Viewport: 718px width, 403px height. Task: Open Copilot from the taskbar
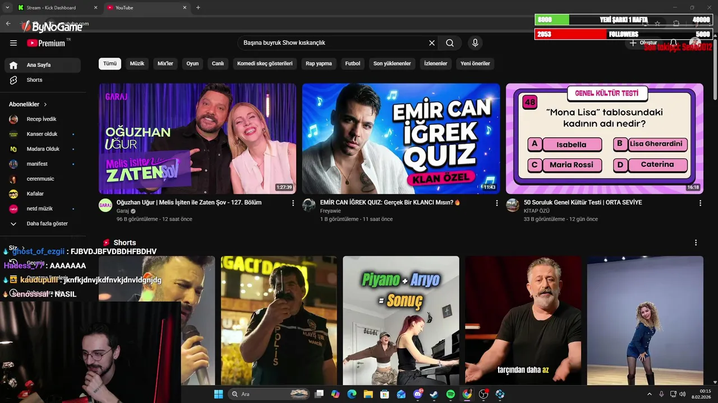point(335,394)
